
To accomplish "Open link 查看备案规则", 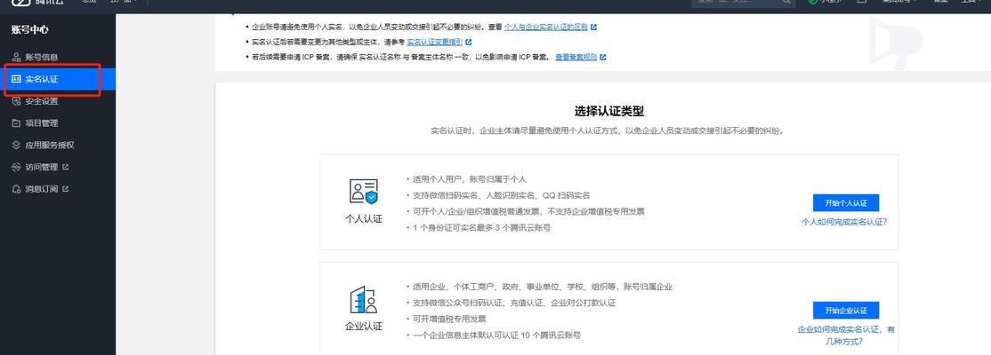I will pos(576,58).
